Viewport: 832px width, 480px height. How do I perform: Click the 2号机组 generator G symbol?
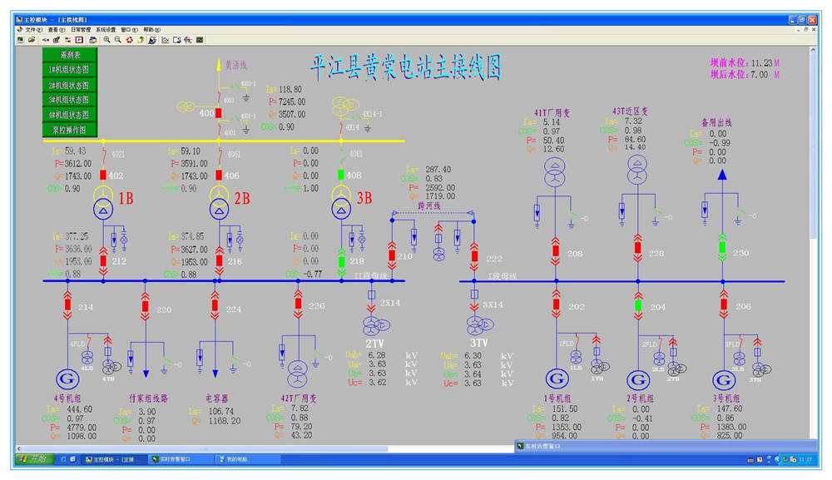638,379
